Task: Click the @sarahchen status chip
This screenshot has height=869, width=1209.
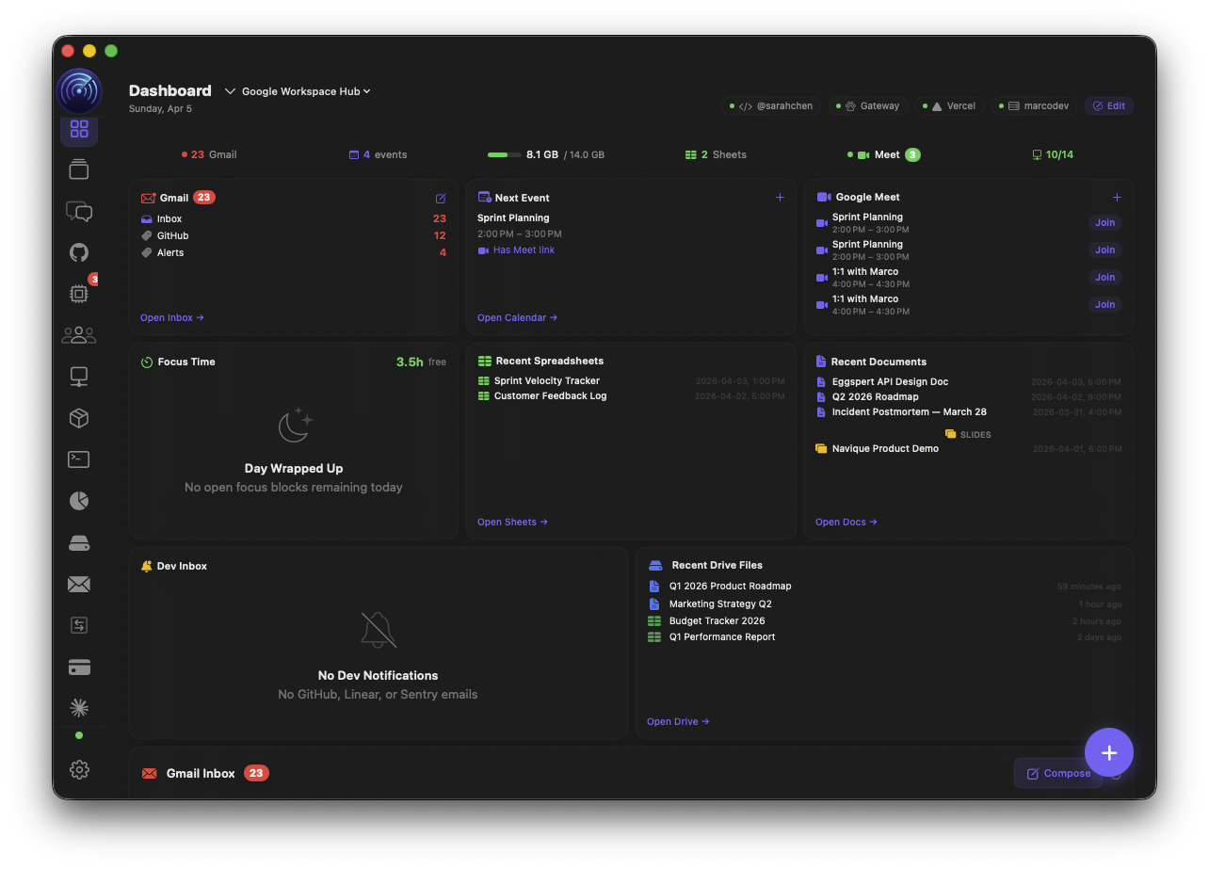Action: [x=772, y=106]
